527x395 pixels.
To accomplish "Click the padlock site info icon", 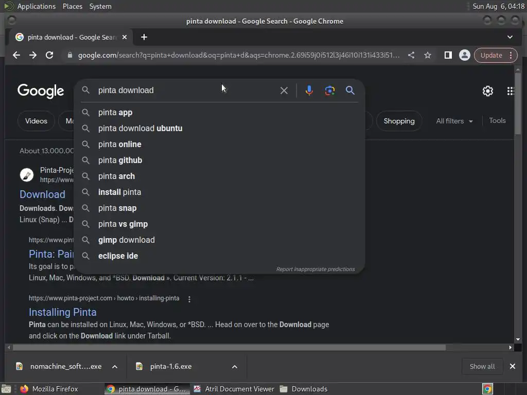I will pos(70,55).
